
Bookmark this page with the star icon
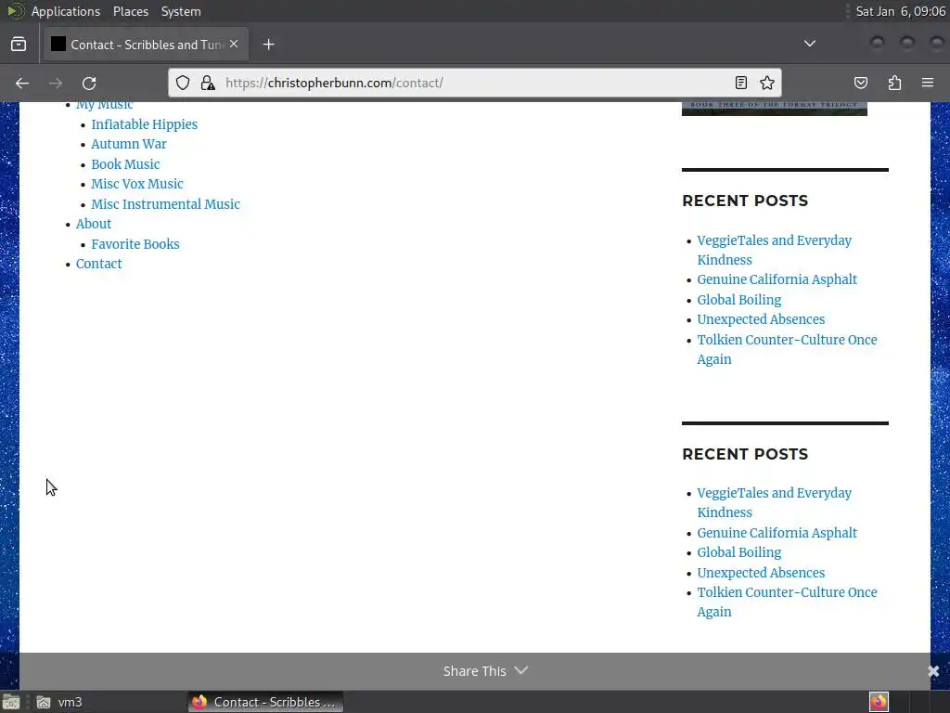point(767,83)
